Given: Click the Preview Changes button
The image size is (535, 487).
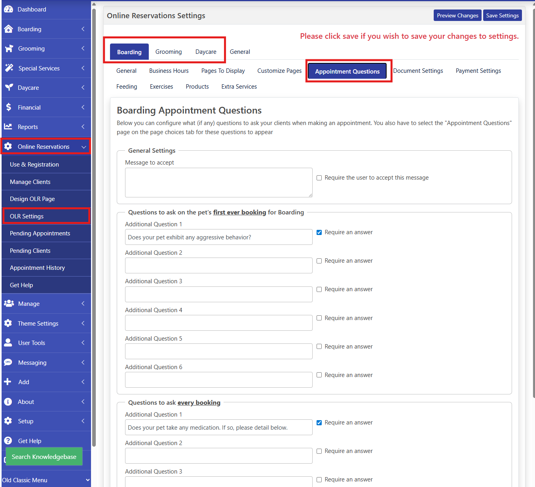Looking at the screenshot, I should [457, 15].
